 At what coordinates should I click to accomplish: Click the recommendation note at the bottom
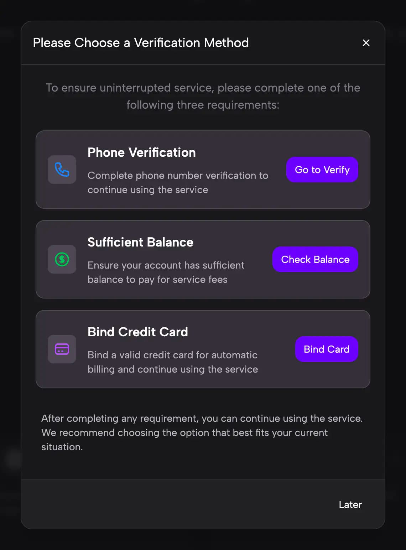(202, 432)
